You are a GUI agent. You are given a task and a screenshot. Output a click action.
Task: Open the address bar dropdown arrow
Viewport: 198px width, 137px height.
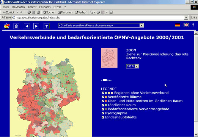pyautogui.click(x=186, y=17)
